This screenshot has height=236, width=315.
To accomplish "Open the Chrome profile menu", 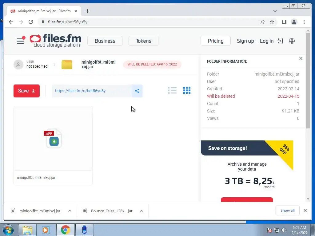I will pyautogui.click(x=294, y=22).
